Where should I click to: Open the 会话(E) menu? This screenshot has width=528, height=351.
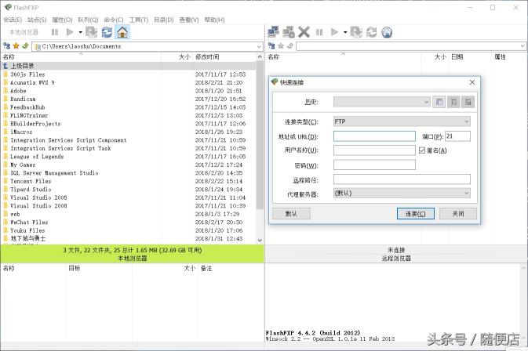[x=13, y=20]
